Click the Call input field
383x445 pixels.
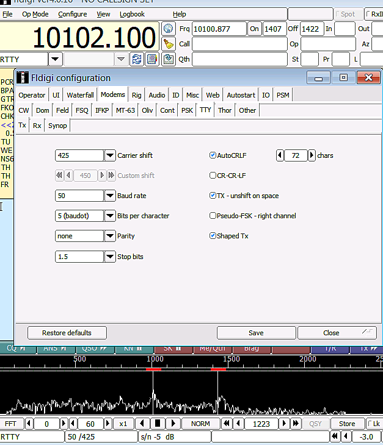pos(239,44)
